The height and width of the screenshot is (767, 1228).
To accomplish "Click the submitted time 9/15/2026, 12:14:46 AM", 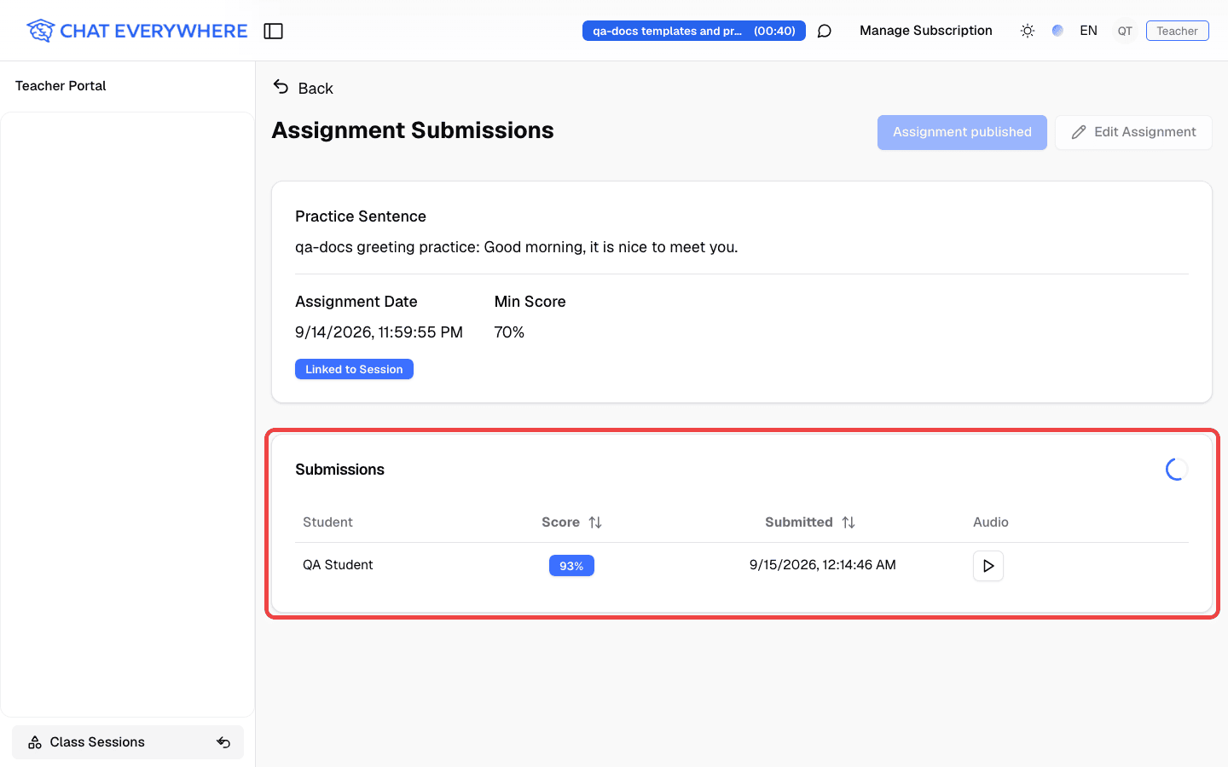I will [x=823, y=565].
